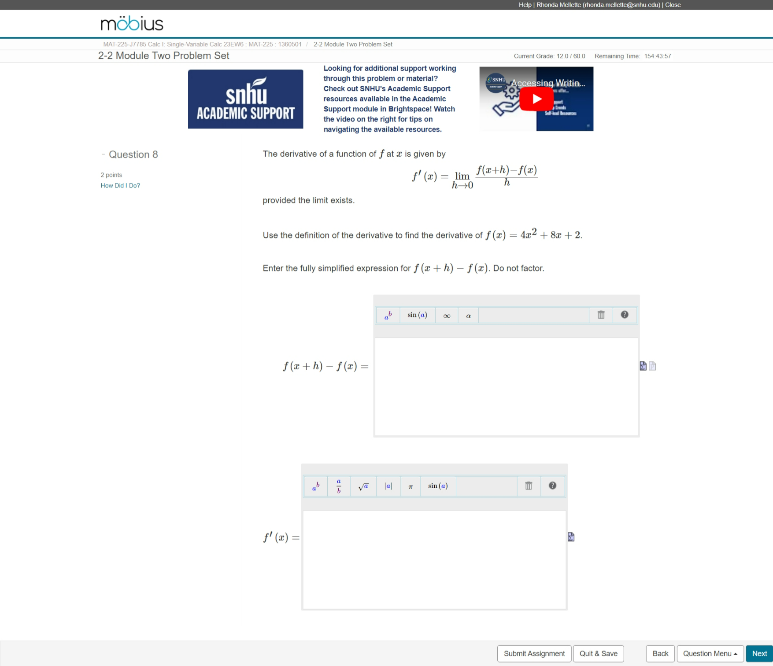Open the Question Menu dropdown
The width and height of the screenshot is (773, 666).
(710, 653)
